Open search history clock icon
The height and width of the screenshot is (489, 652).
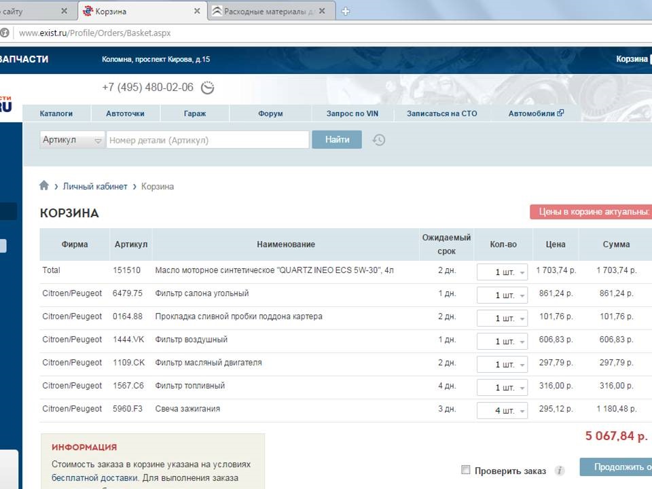[x=379, y=140]
